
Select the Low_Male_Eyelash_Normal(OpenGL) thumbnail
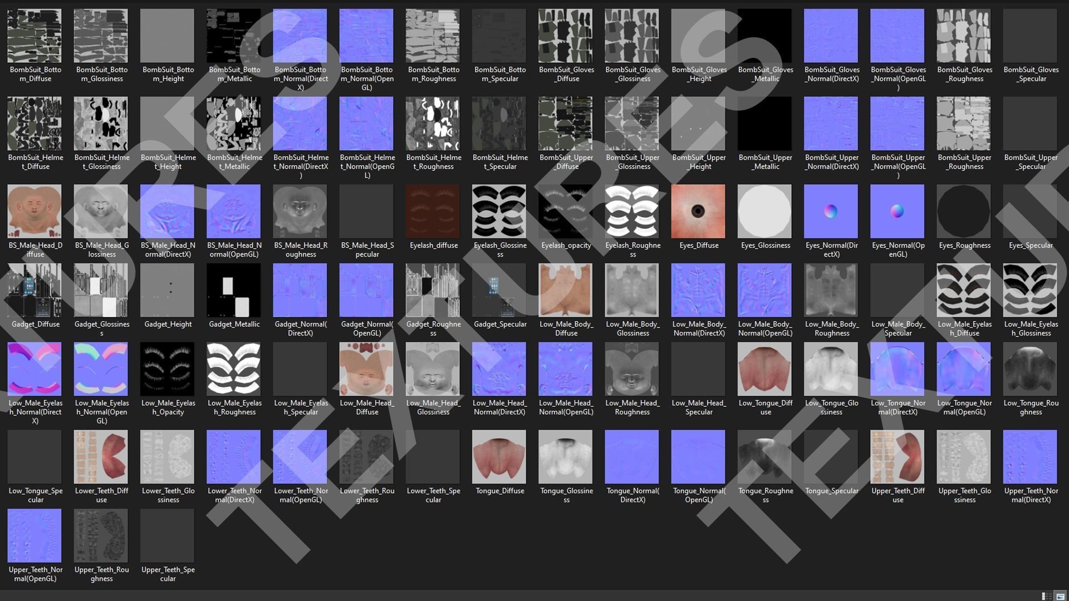[x=101, y=369]
